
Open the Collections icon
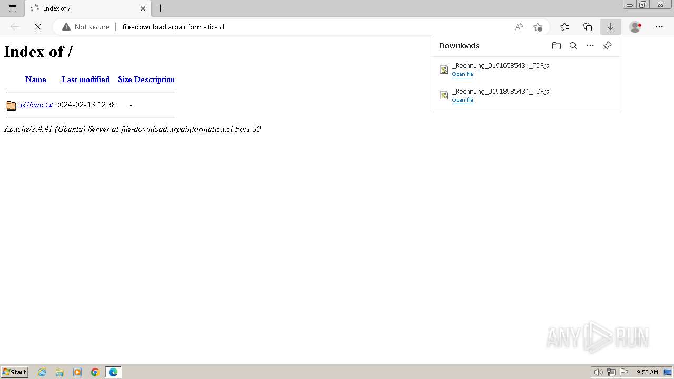click(588, 27)
